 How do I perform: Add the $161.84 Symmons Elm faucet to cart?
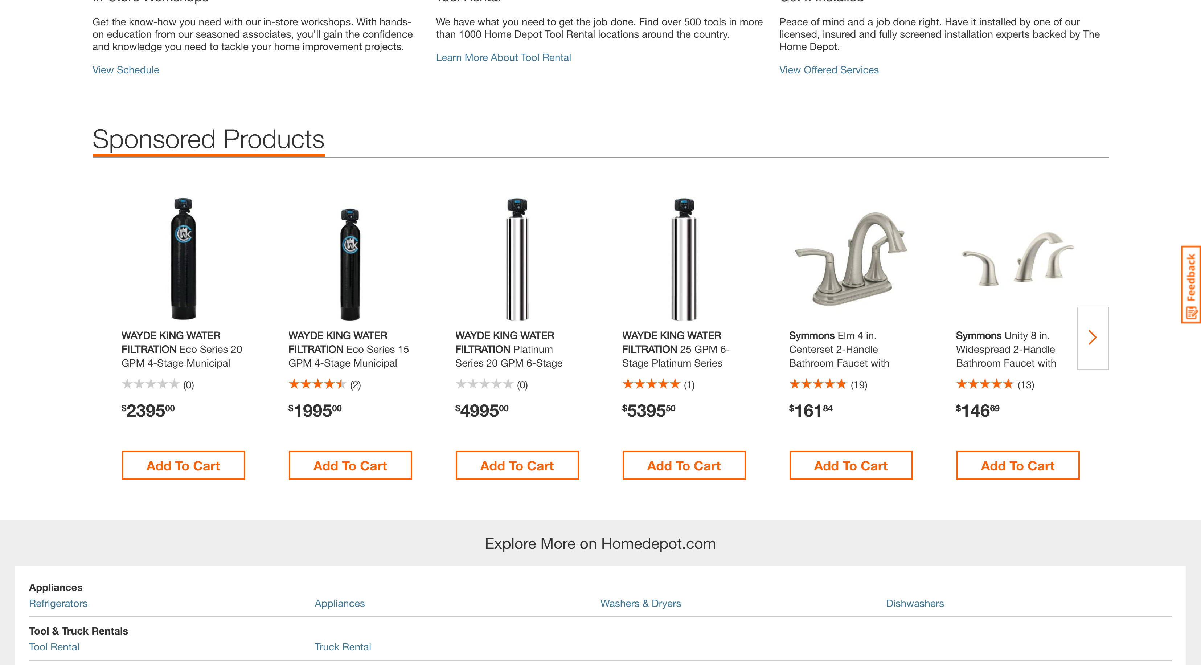(851, 465)
